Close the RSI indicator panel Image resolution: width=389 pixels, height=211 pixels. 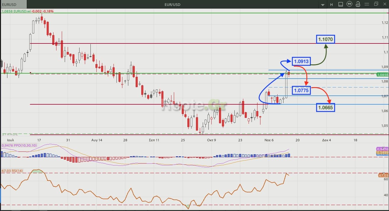(x=384, y=173)
